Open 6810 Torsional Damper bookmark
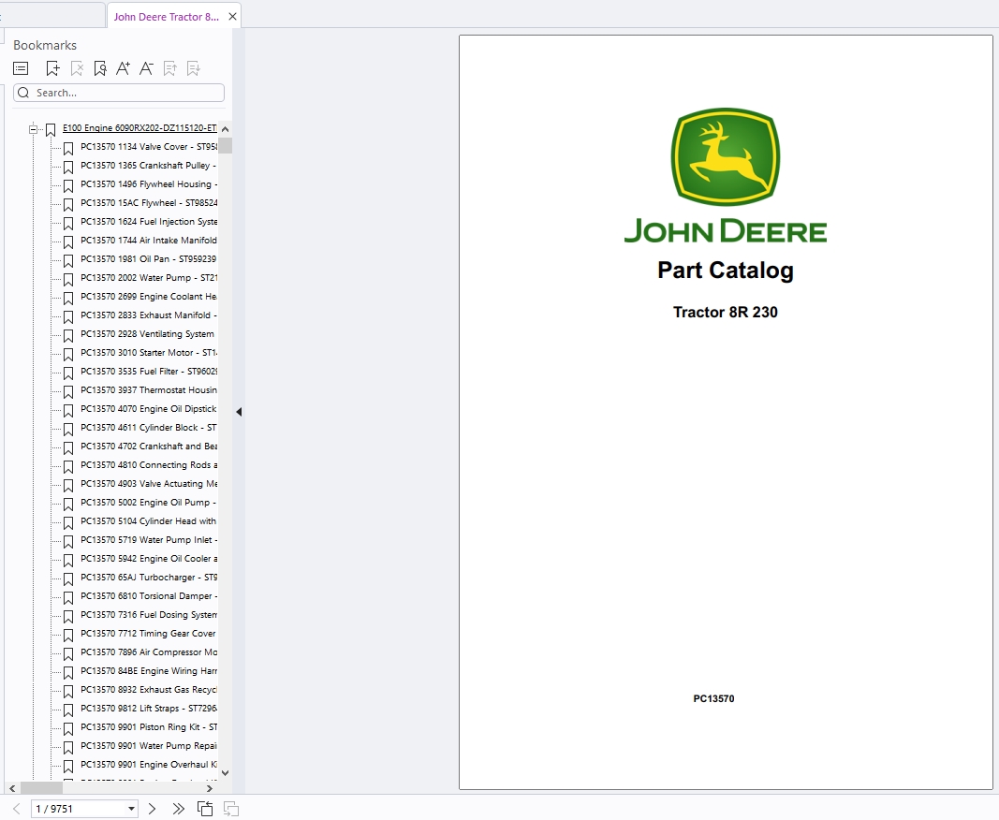Screen dimensions: 999x820 [149, 596]
